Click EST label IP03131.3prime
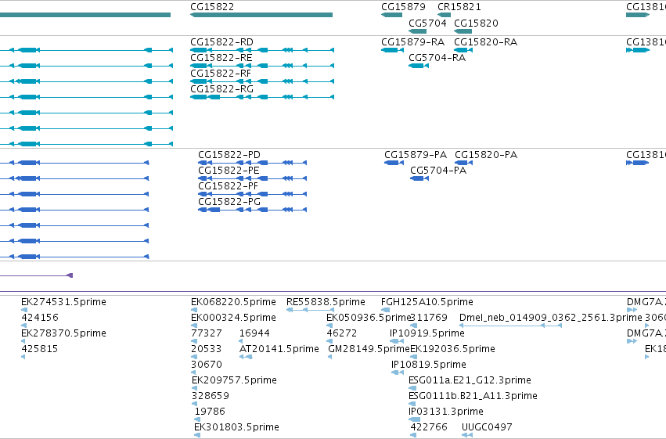 tap(446, 412)
